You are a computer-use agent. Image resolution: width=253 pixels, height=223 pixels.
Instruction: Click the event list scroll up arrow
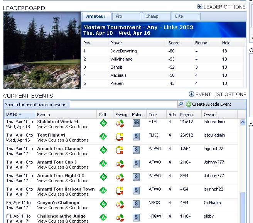tap(243, 122)
